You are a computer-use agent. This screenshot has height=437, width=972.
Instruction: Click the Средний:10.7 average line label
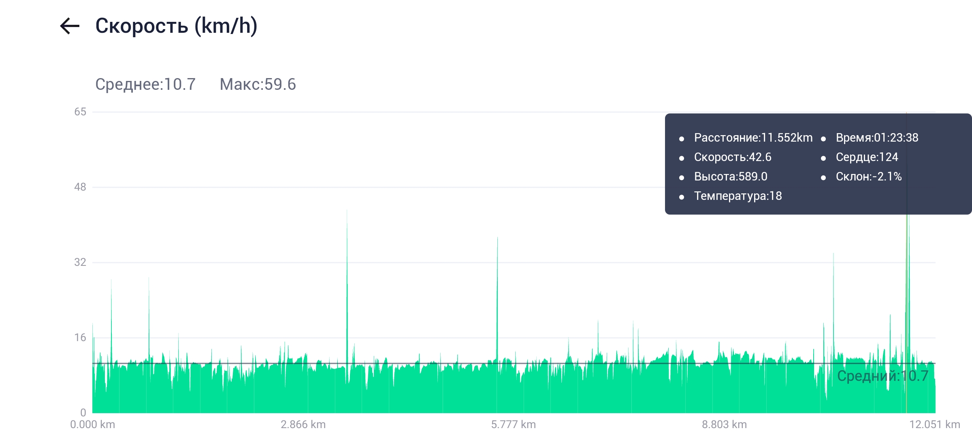(x=882, y=376)
